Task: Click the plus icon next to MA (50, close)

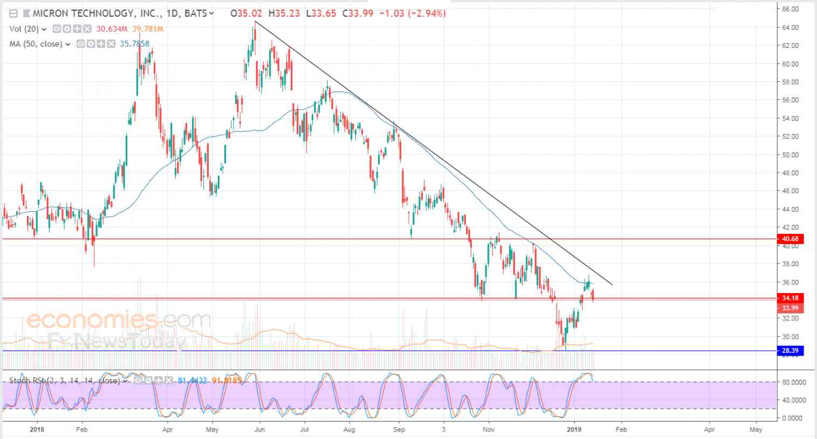Action: (101, 44)
